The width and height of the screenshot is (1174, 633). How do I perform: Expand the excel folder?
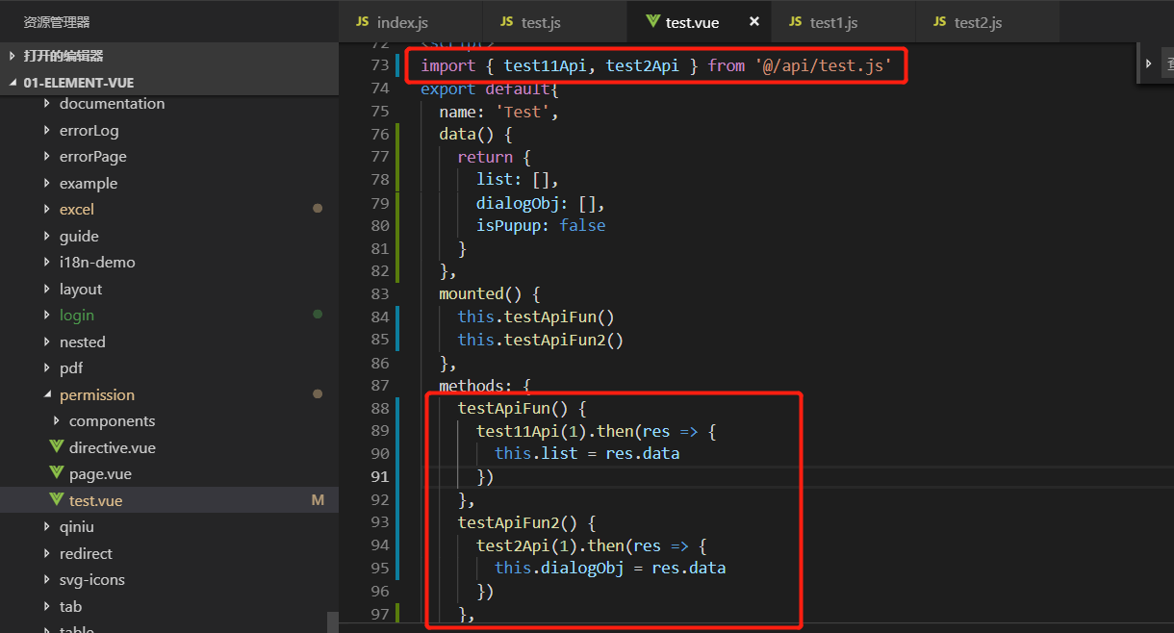(x=48, y=209)
